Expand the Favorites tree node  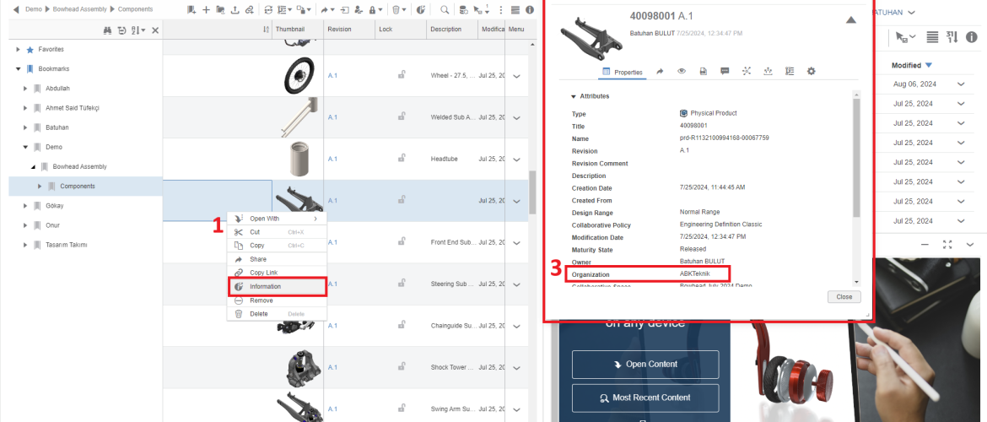point(18,50)
